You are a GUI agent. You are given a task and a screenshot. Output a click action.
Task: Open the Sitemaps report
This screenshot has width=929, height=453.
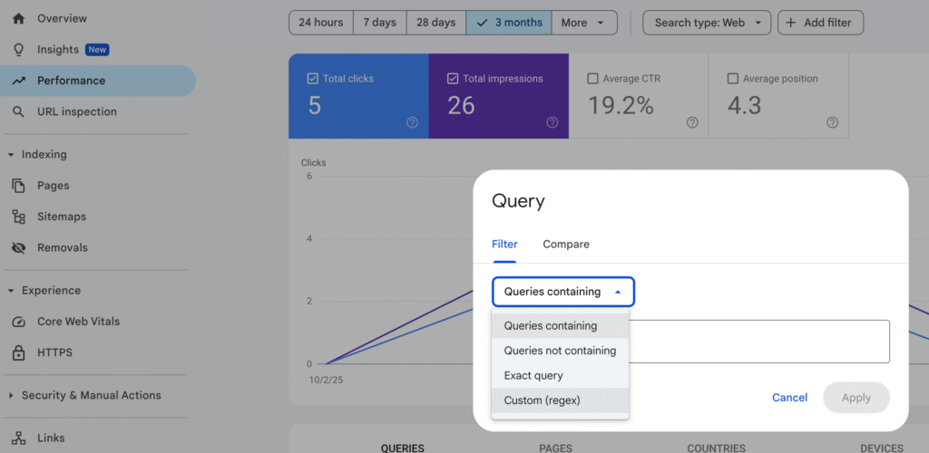click(62, 217)
